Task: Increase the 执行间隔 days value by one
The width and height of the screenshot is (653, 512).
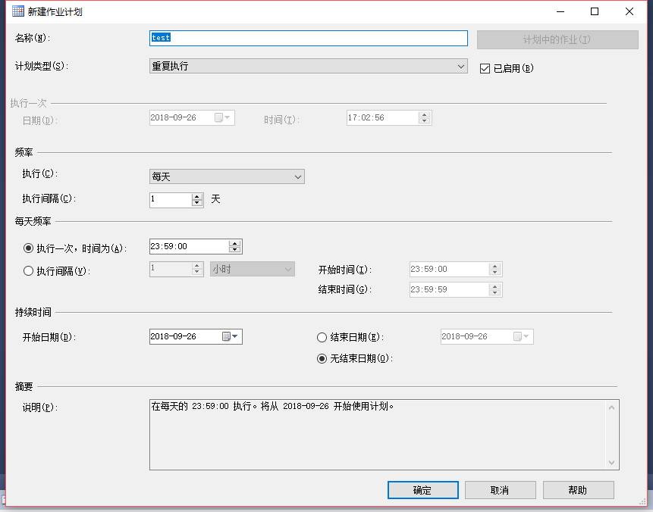Action: coord(197,196)
